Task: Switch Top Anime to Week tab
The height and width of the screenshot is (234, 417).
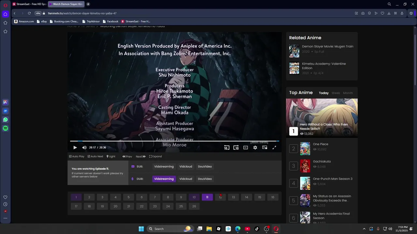Action: pyautogui.click(x=336, y=93)
